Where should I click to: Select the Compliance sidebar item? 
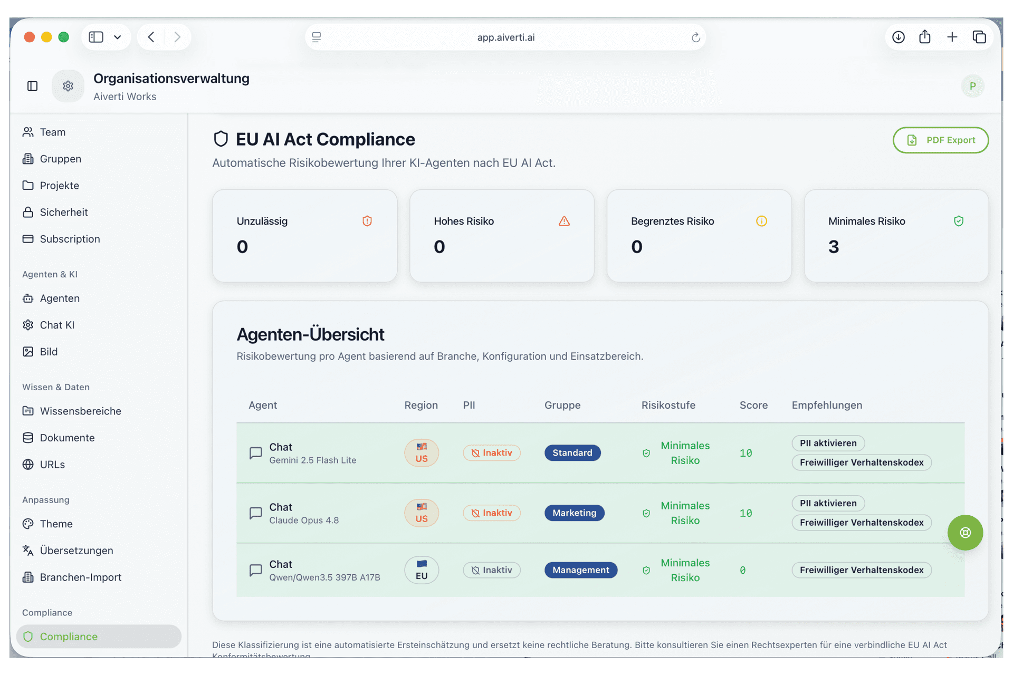[x=99, y=637]
